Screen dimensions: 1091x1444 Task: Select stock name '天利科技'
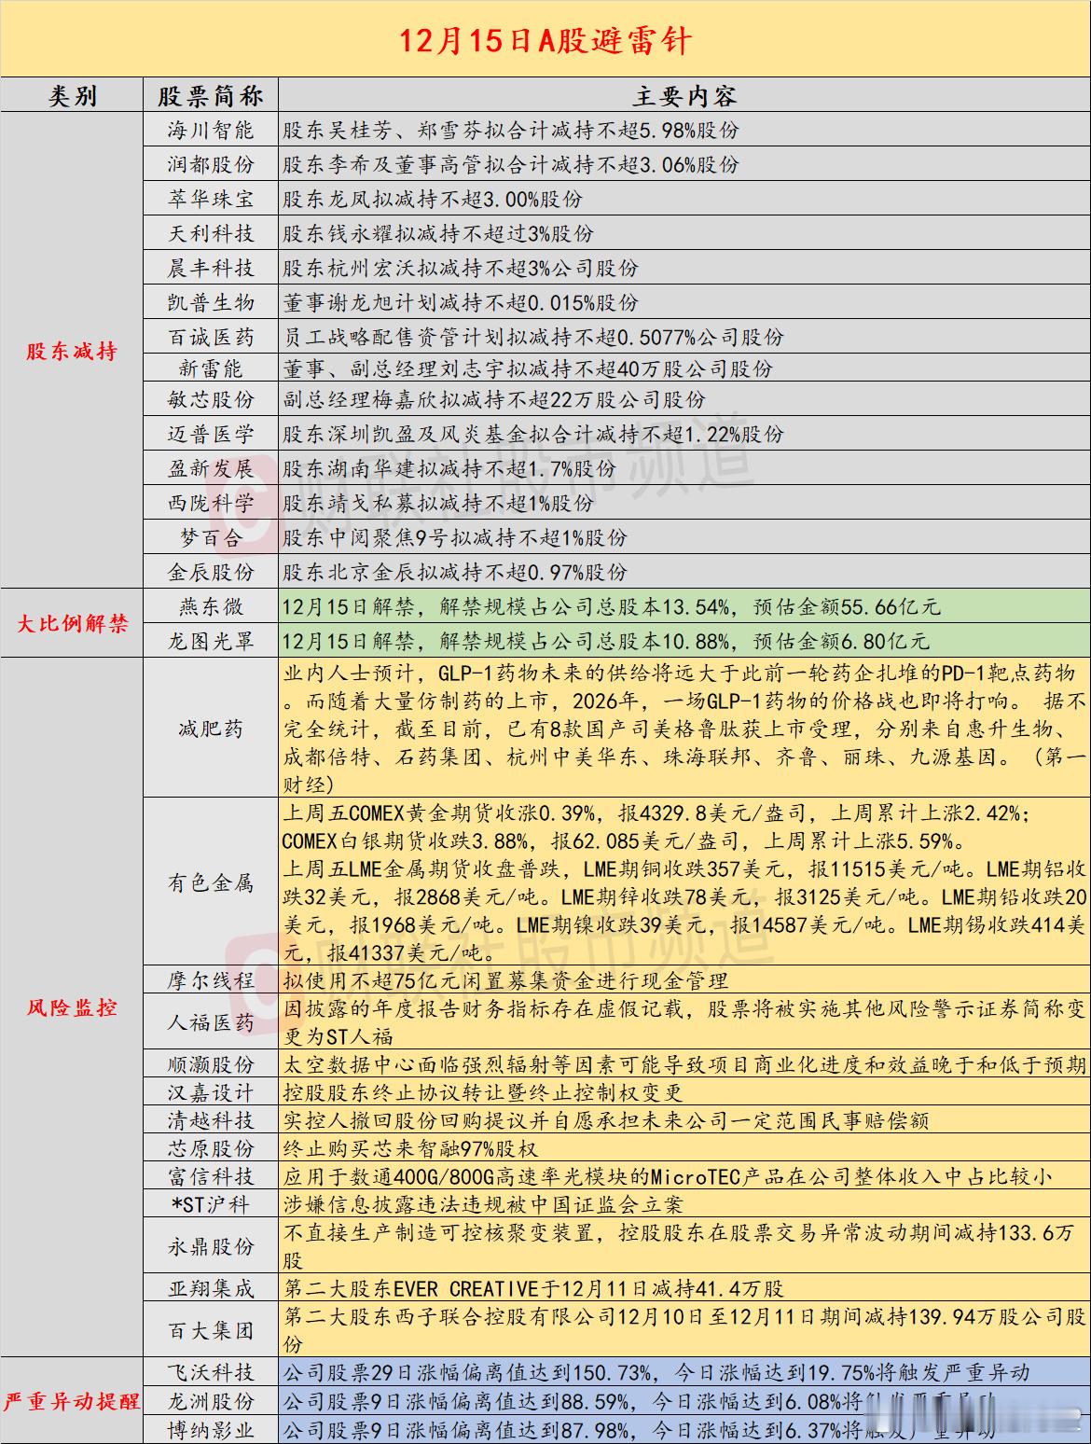(x=211, y=233)
